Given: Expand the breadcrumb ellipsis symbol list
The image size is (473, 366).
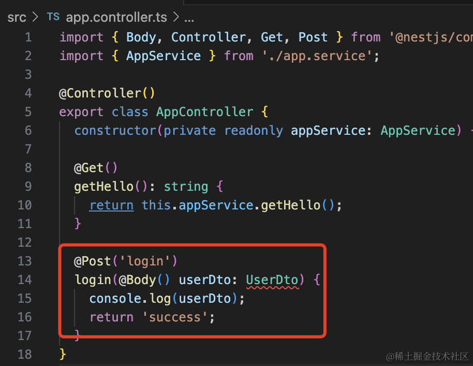Looking at the screenshot, I should [x=189, y=20].
